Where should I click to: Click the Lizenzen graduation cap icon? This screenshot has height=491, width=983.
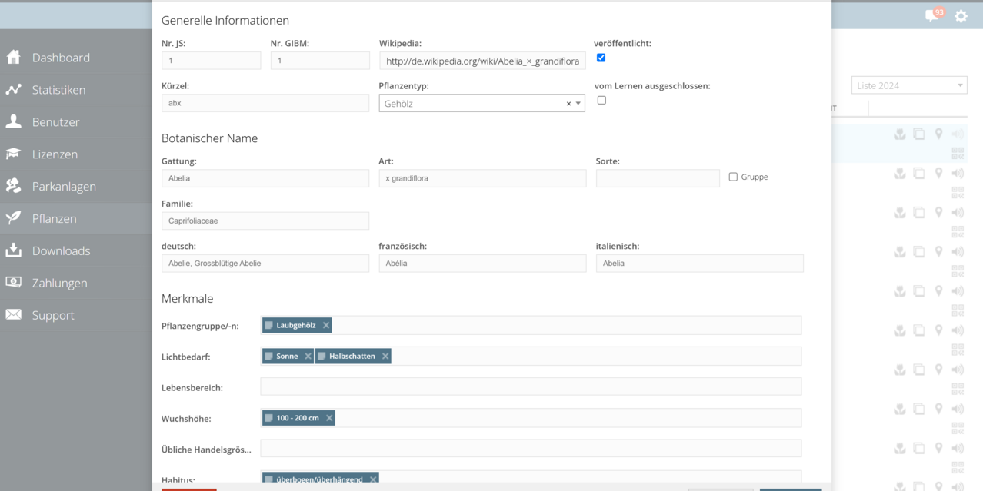click(x=14, y=154)
